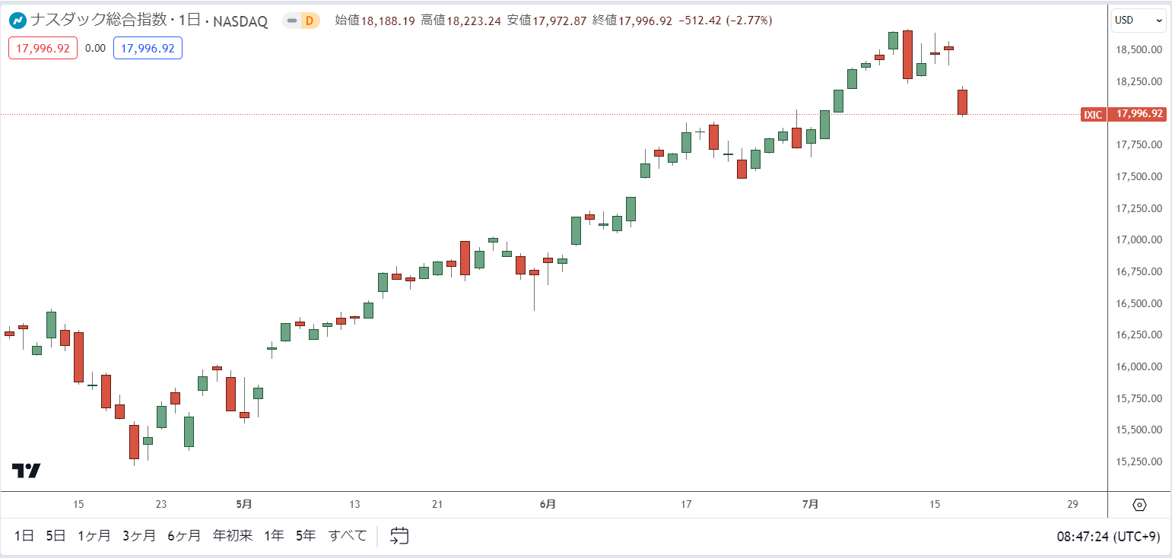The height and width of the screenshot is (558, 1172).
Task: Click the 終値17,996.92 close value
Action: click(631, 21)
